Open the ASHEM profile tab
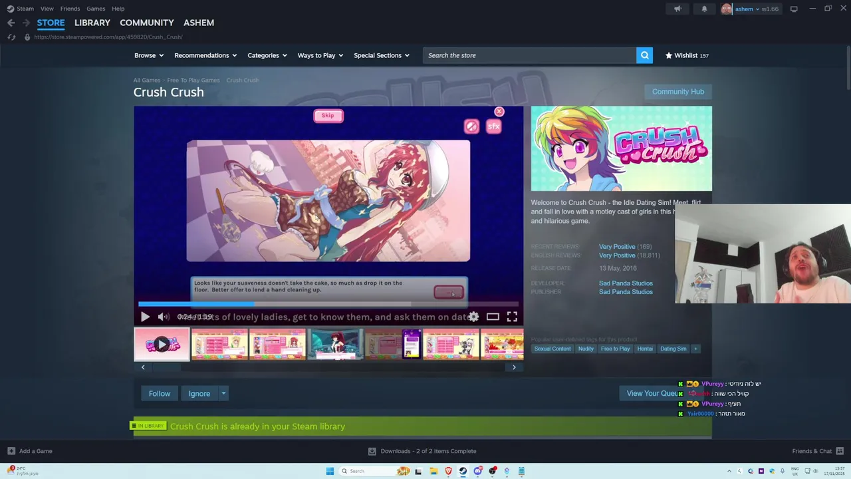Viewport: 851px width, 479px height. tap(199, 23)
